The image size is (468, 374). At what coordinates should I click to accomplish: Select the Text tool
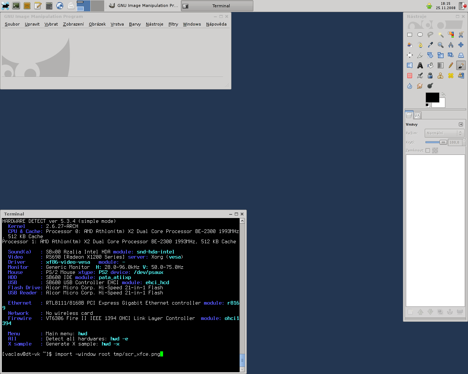click(x=420, y=65)
